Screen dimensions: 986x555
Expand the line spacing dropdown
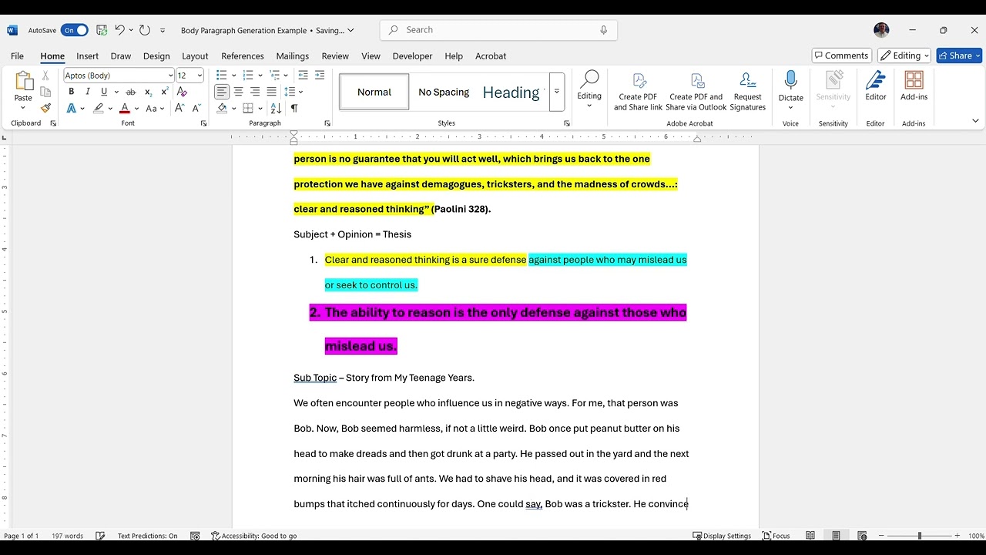pyautogui.click(x=300, y=92)
